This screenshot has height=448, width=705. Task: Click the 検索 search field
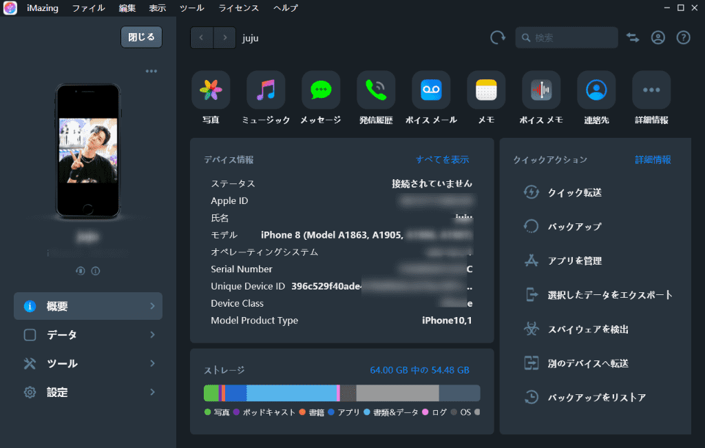pos(567,38)
